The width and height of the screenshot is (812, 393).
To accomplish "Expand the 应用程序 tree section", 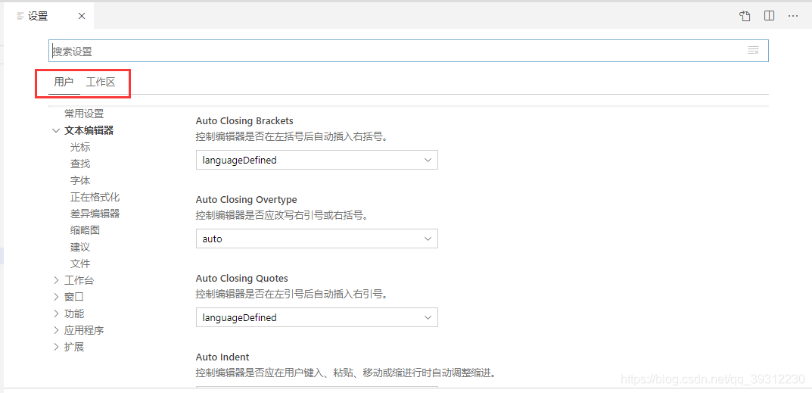I will coord(56,330).
